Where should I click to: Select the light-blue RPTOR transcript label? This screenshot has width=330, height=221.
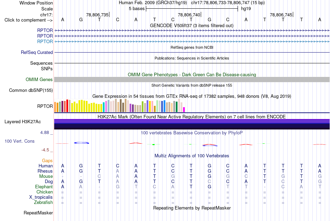click(45, 41)
